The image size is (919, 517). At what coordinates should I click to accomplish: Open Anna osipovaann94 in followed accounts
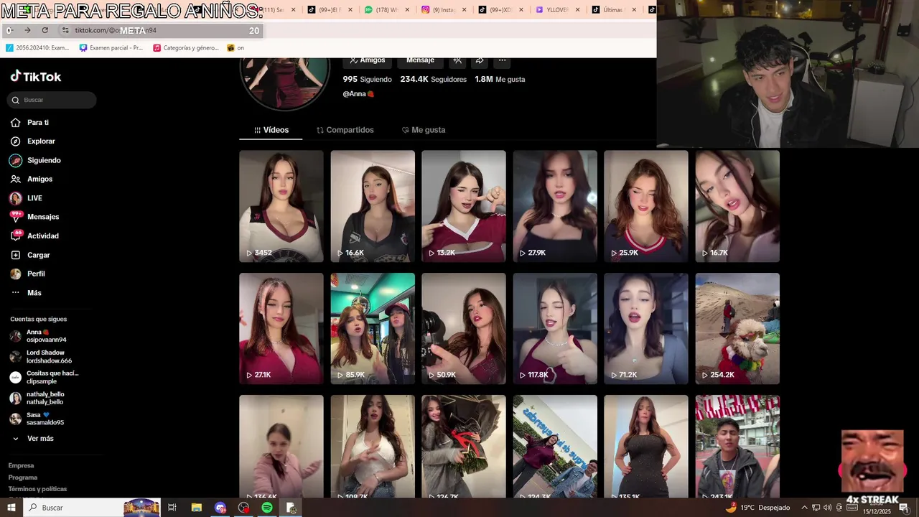[39, 336]
